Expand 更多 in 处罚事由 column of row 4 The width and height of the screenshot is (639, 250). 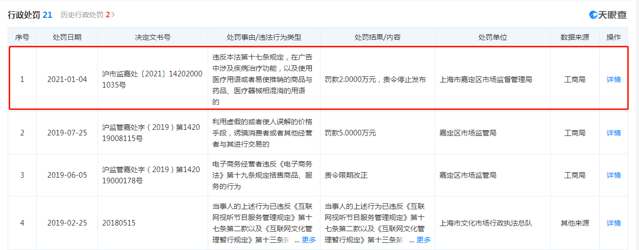coord(309,240)
